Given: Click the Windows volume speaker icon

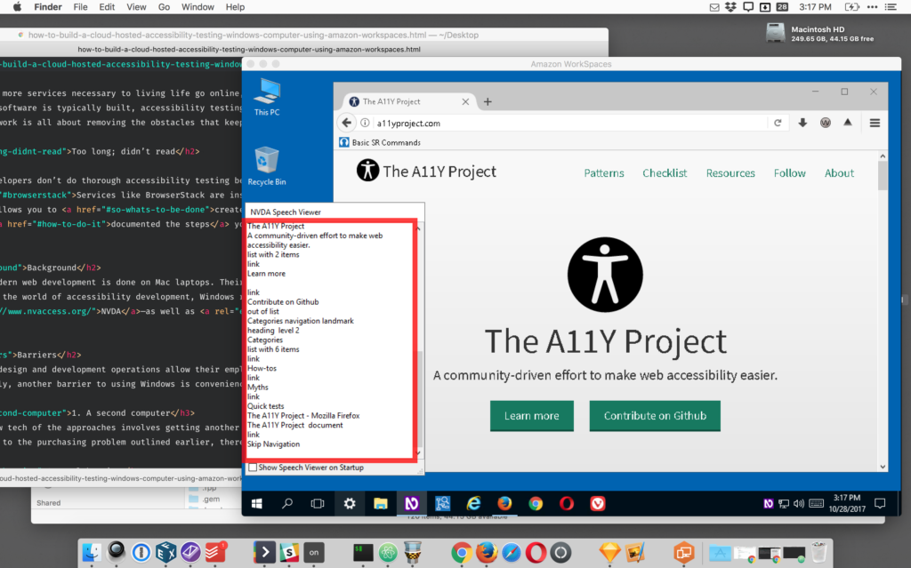Looking at the screenshot, I should coord(799,503).
